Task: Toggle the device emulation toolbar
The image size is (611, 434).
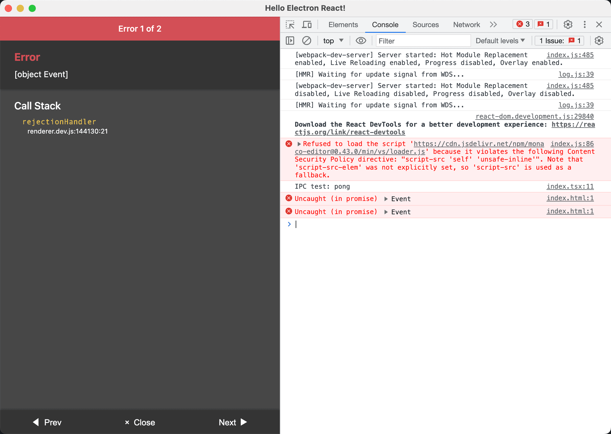Action: click(x=307, y=24)
